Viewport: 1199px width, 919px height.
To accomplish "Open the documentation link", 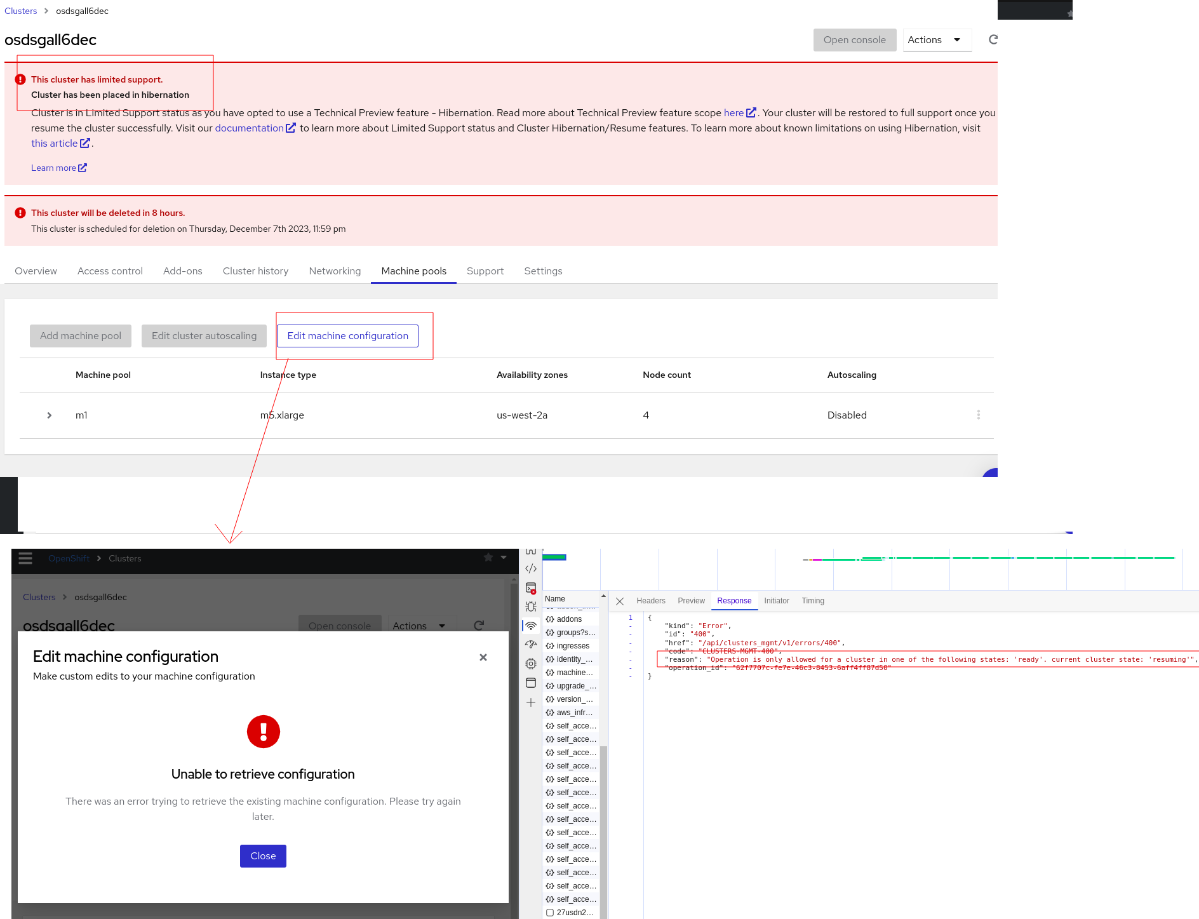I will (x=255, y=128).
